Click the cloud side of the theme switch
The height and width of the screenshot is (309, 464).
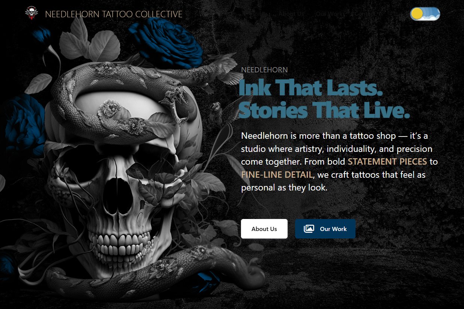(x=432, y=14)
